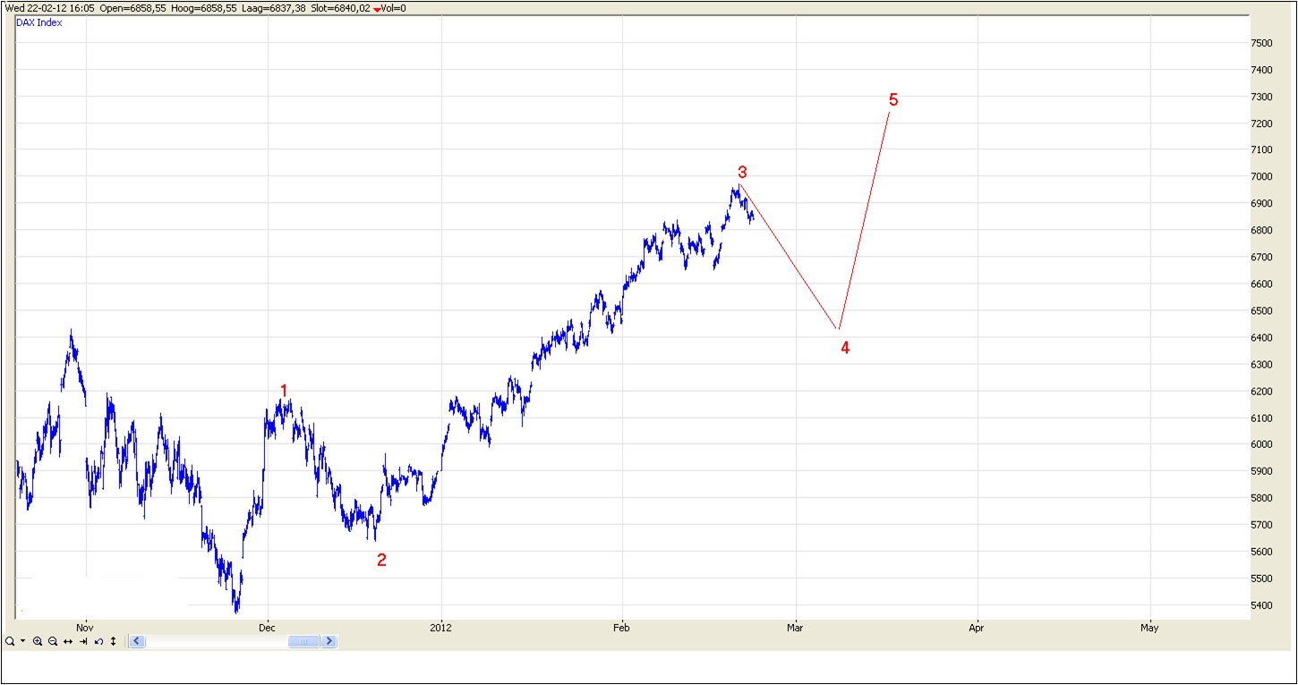This screenshot has width=1298, height=685.
Task: Click the DAX Index chart label
Action: point(39,22)
